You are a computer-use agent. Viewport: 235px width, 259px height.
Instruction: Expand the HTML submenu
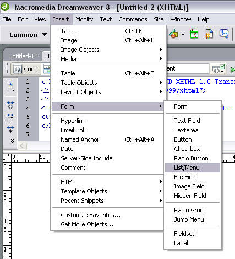(x=108, y=182)
